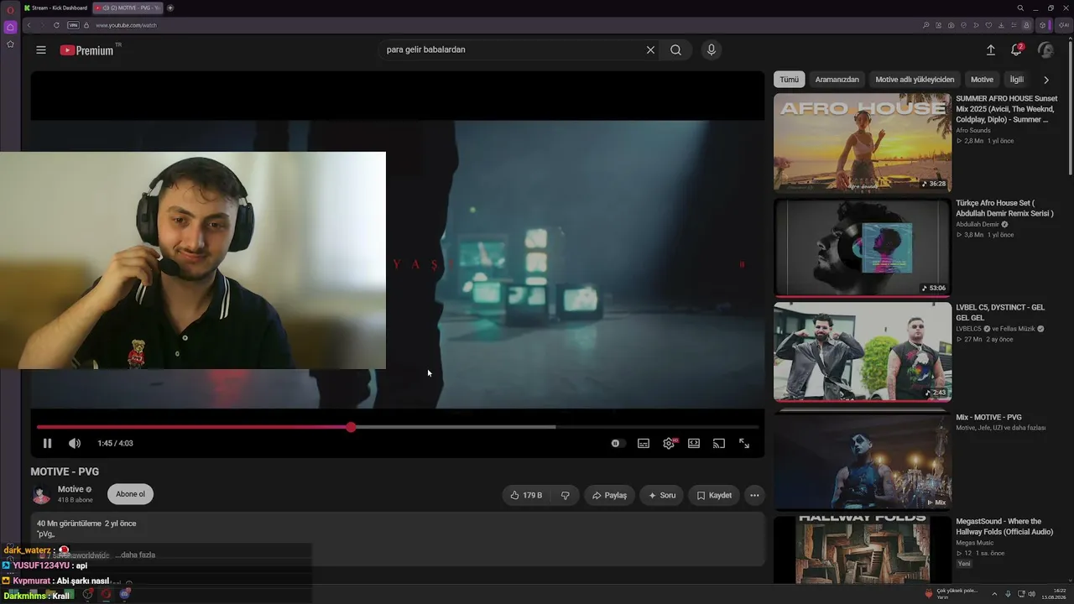Open more actions three-dot menu
1074x604 pixels.
(x=754, y=495)
